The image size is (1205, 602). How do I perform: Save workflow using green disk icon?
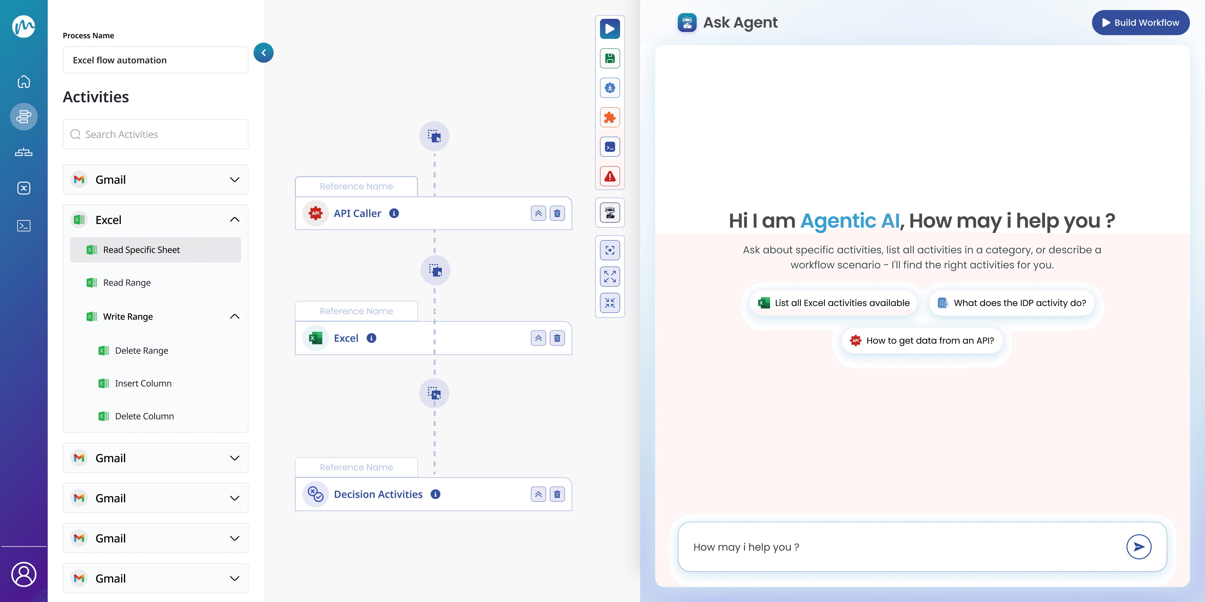pyautogui.click(x=610, y=58)
